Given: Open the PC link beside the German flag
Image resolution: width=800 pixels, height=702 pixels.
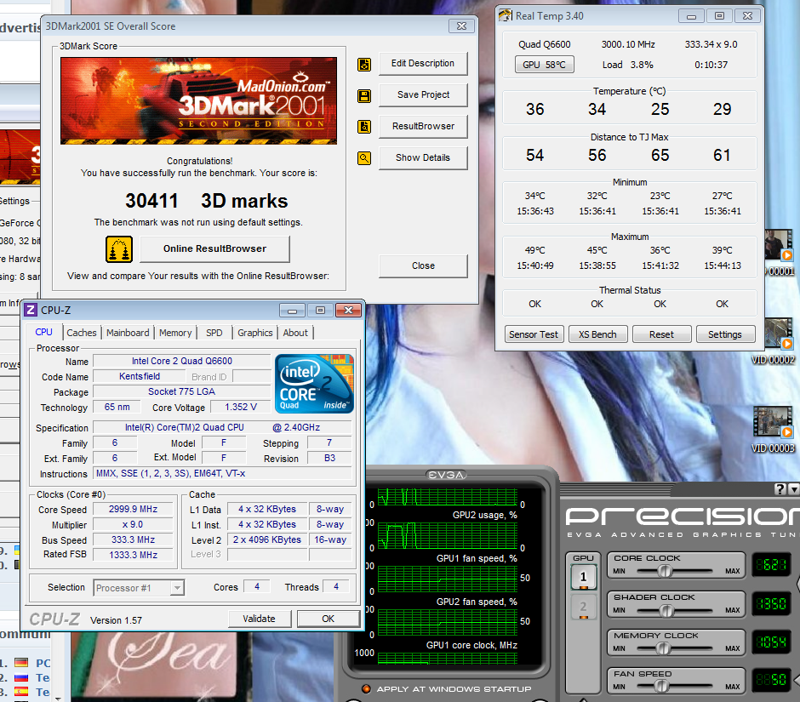Looking at the screenshot, I should point(43,663).
